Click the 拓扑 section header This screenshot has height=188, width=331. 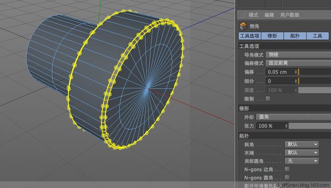coord(284,136)
